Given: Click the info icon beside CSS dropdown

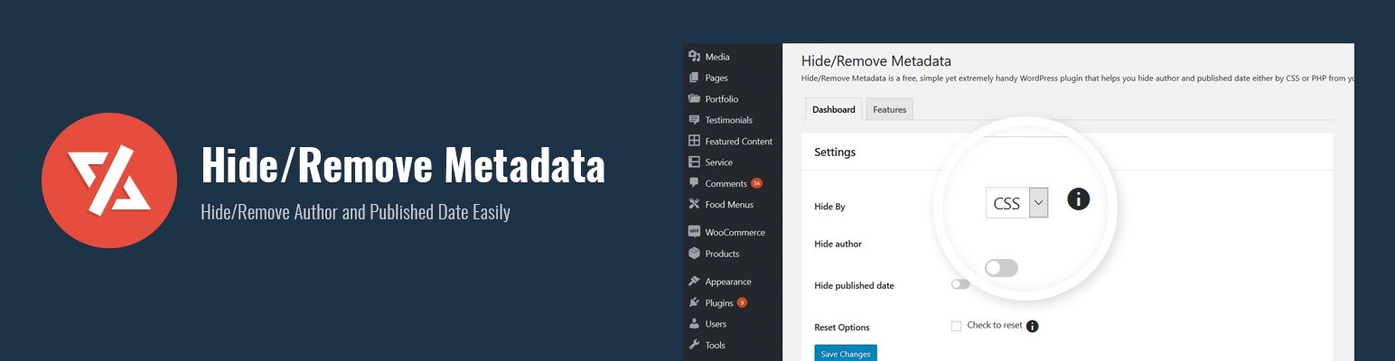Looking at the screenshot, I should [1078, 199].
